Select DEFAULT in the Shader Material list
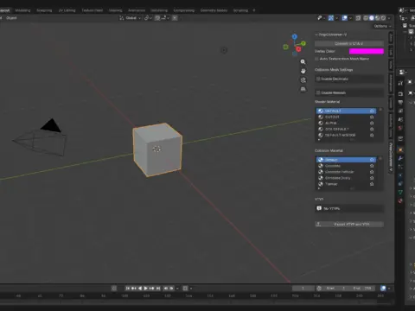 pos(346,111)
